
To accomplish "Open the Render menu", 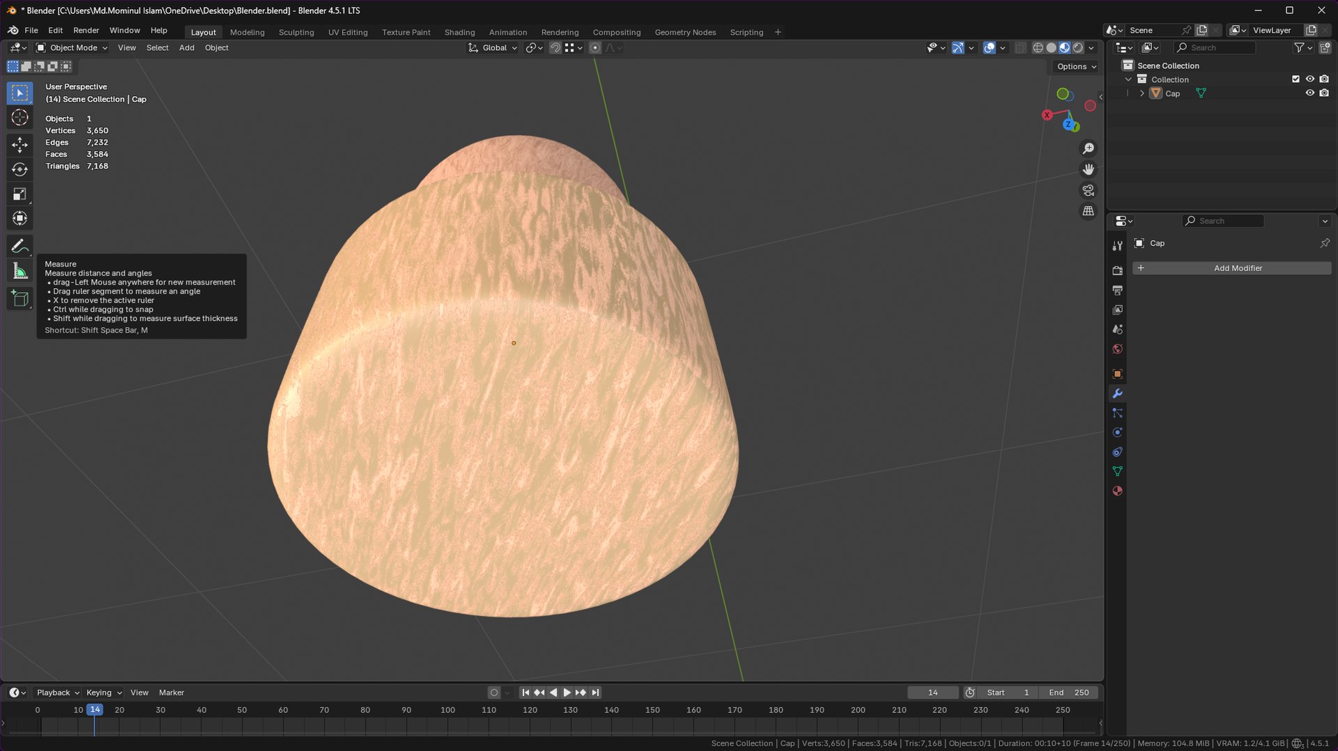I will coord(86,31).
